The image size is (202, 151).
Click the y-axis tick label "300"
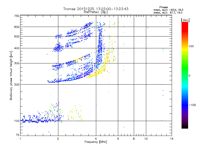pyautogui.click(x=17, y=63)
